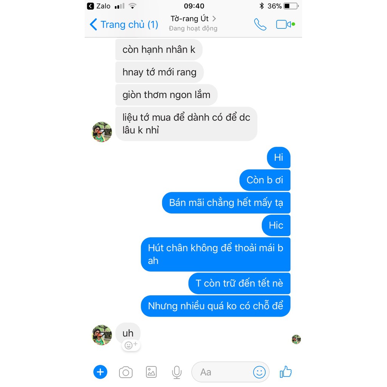Image resolution: width=387 pixels, height=387 pixels.
Task: Start a voice call
Action: [260, 25]
